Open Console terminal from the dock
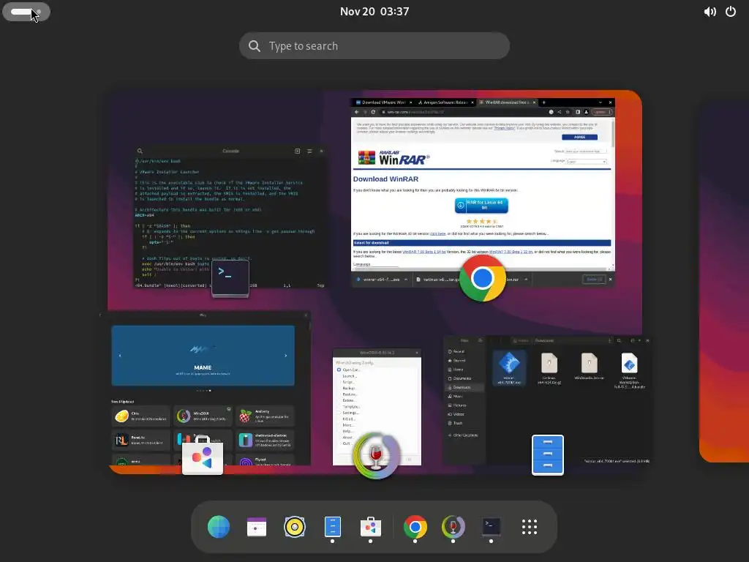 [x=491, y=527]
